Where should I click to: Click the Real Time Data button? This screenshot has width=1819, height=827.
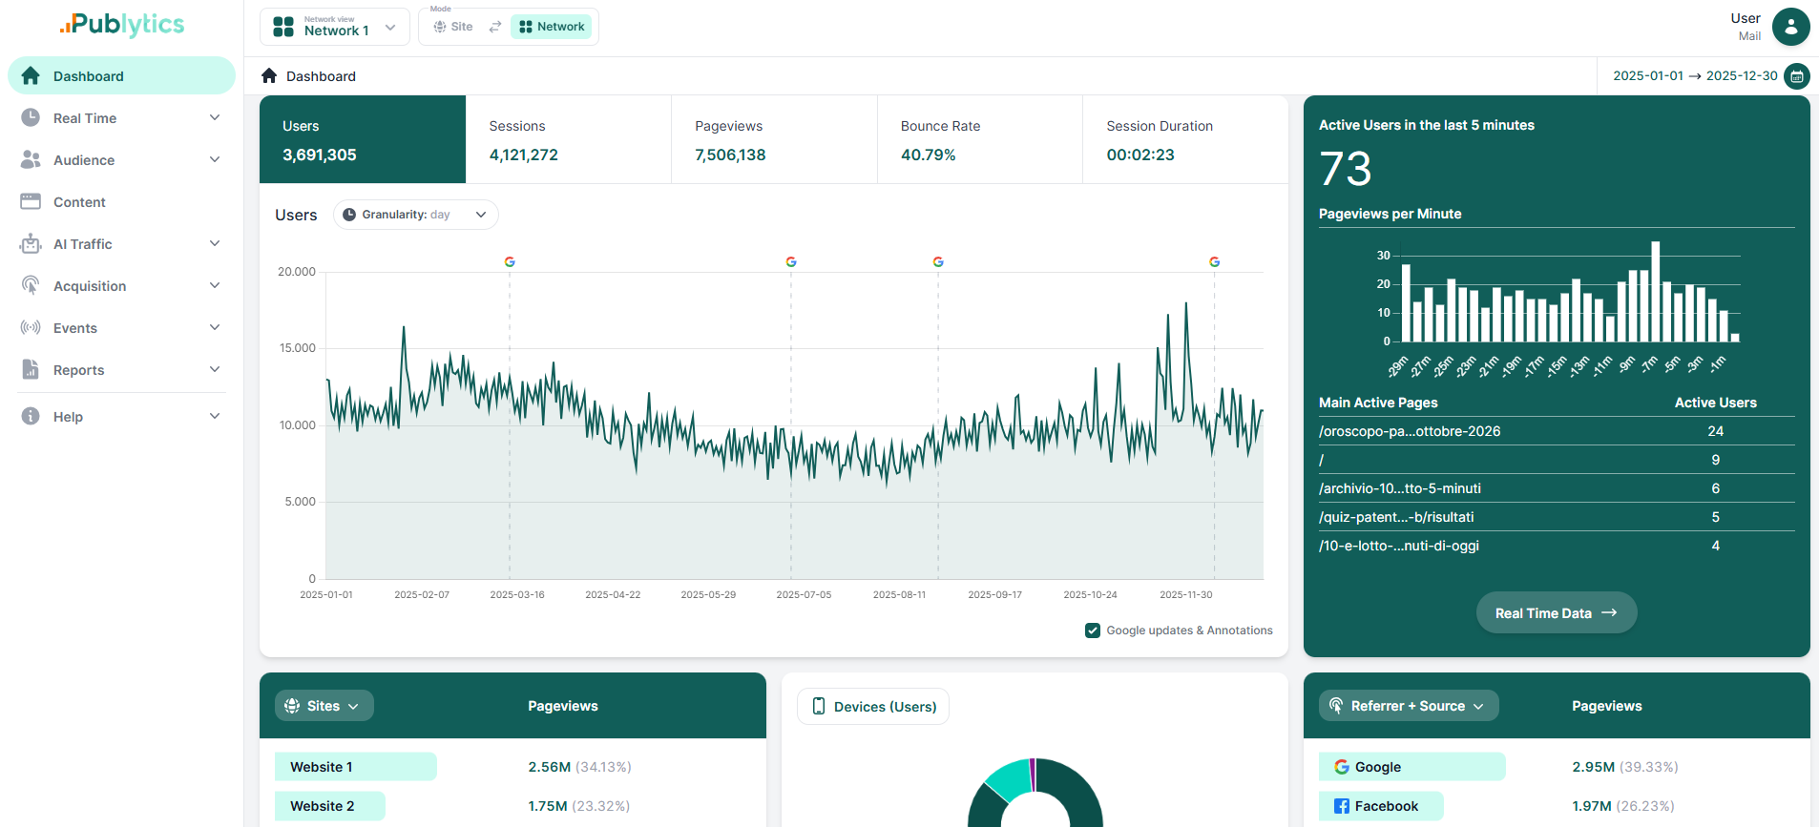pyautogui.click(x=1557, y=612)
